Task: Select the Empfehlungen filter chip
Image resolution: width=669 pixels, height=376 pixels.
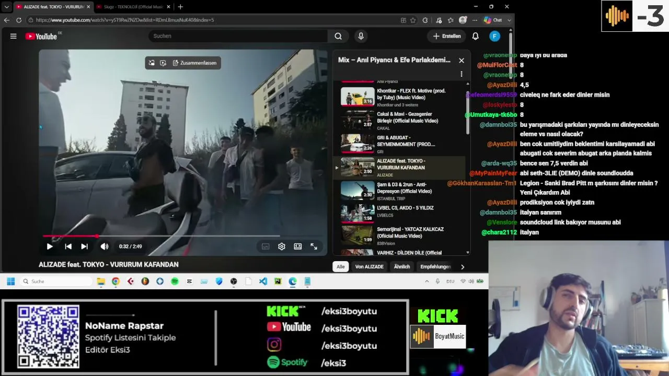Action: click(435, 267)
